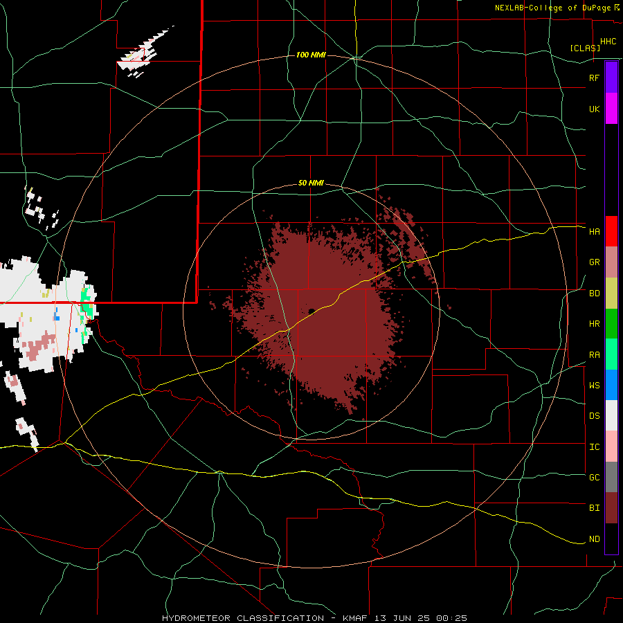Viewport: 623px width, 623px height.
Task: Click the black radar site dot
Action: [311, 311]
